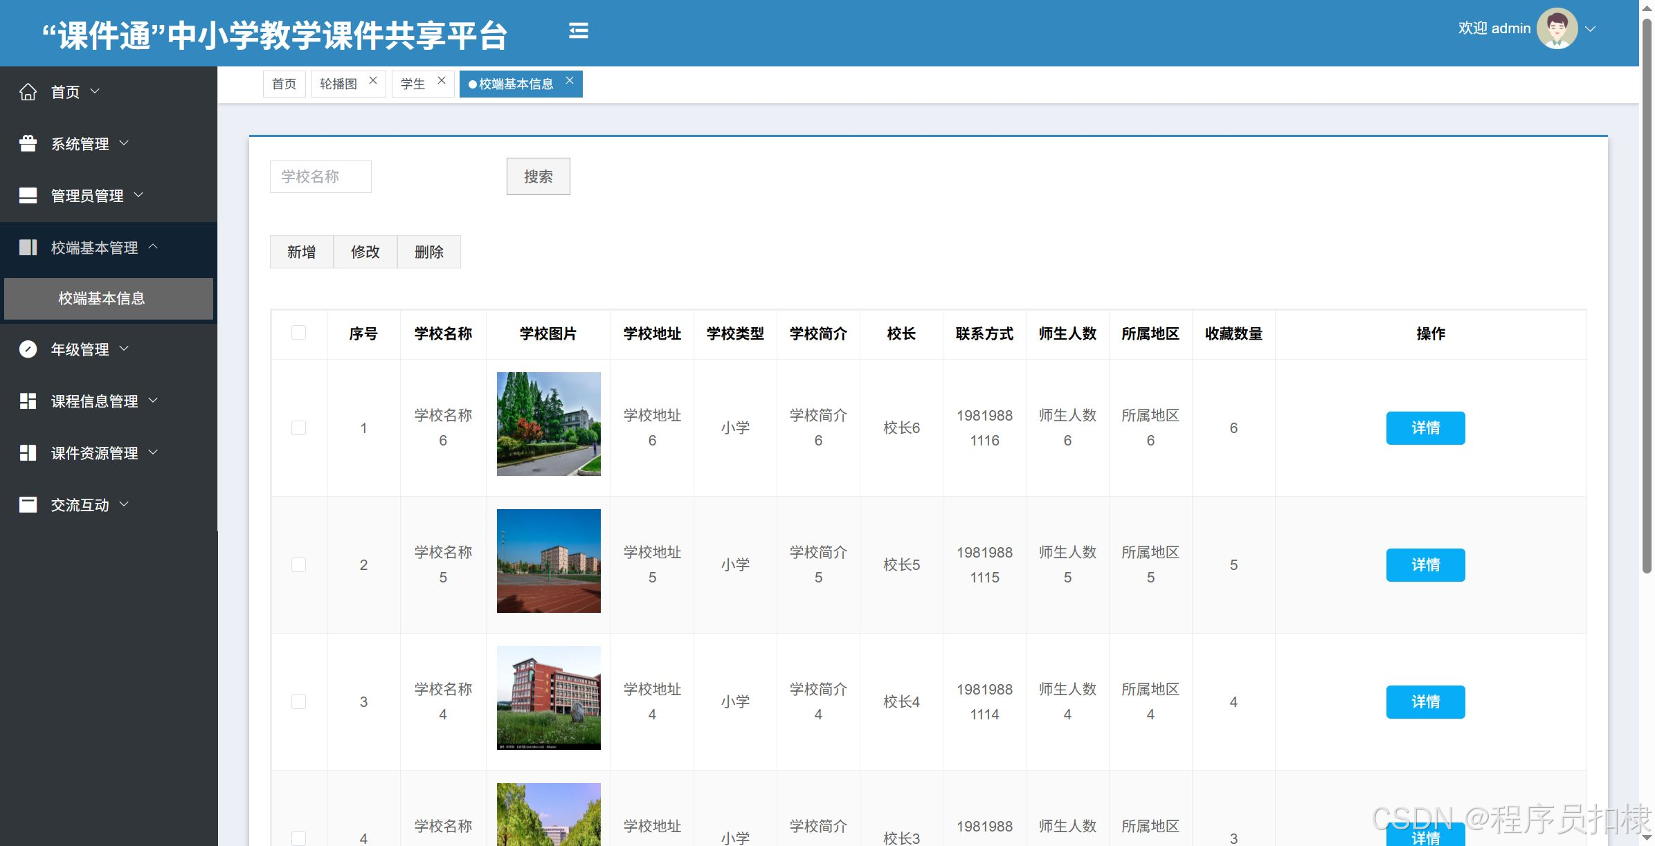The height and width of the screenshot is (846, 1655).
Task: Check the row for 学校名称5
Action: [x=298, y=565]
